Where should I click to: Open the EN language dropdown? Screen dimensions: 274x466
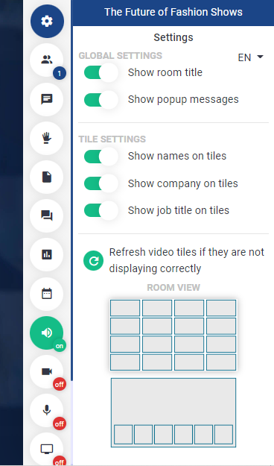251,57
